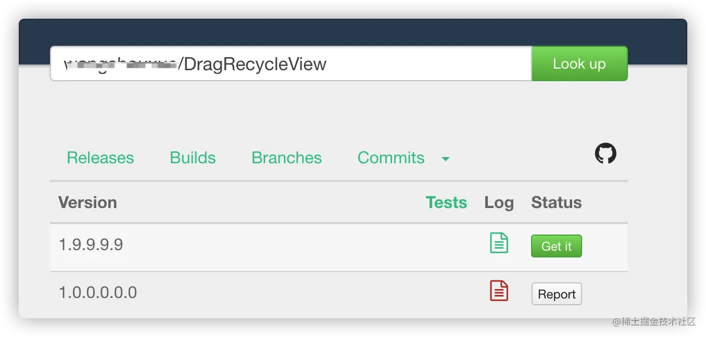Select the Commits tab
The height and width of the screenshot is (337, 706).
tap(391, 158)
